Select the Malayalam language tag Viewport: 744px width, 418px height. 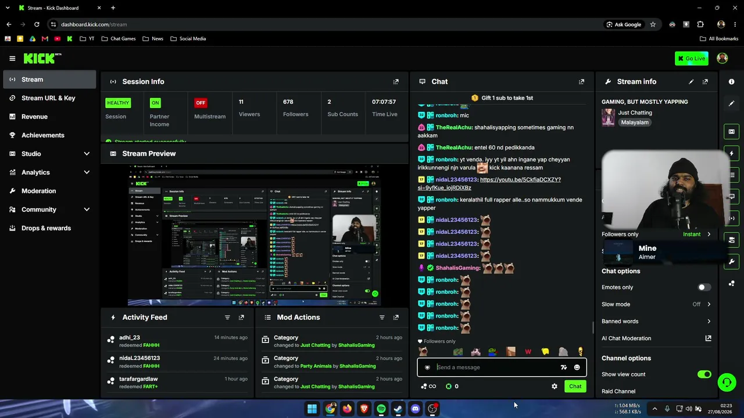635,122
